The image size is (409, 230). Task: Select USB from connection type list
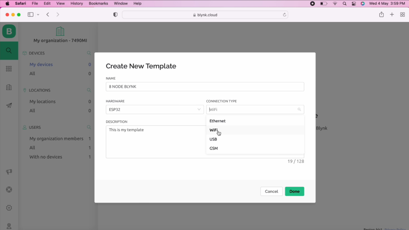tap(255, 139)
